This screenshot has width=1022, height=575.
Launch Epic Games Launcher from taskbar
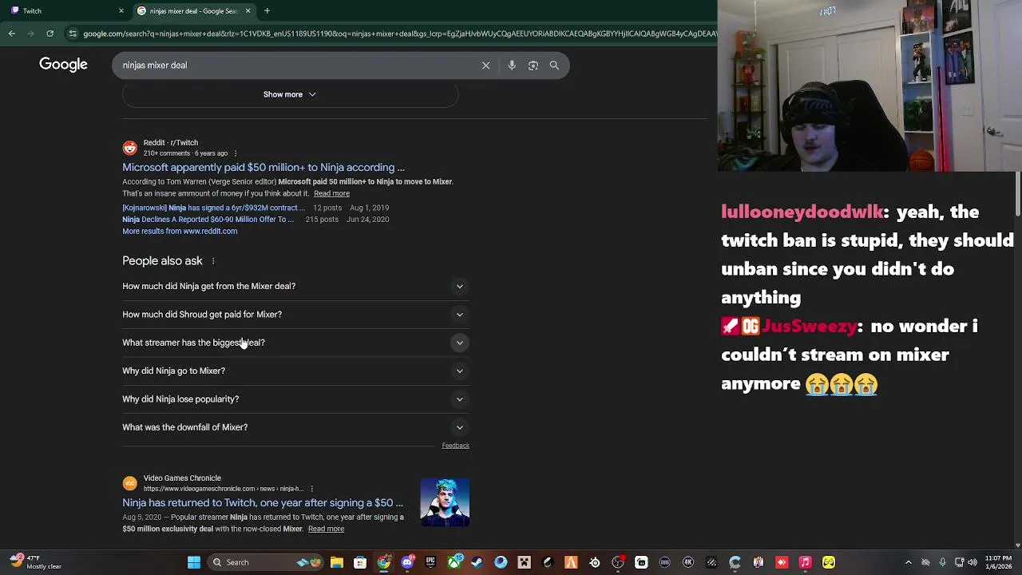click(430, 562)
